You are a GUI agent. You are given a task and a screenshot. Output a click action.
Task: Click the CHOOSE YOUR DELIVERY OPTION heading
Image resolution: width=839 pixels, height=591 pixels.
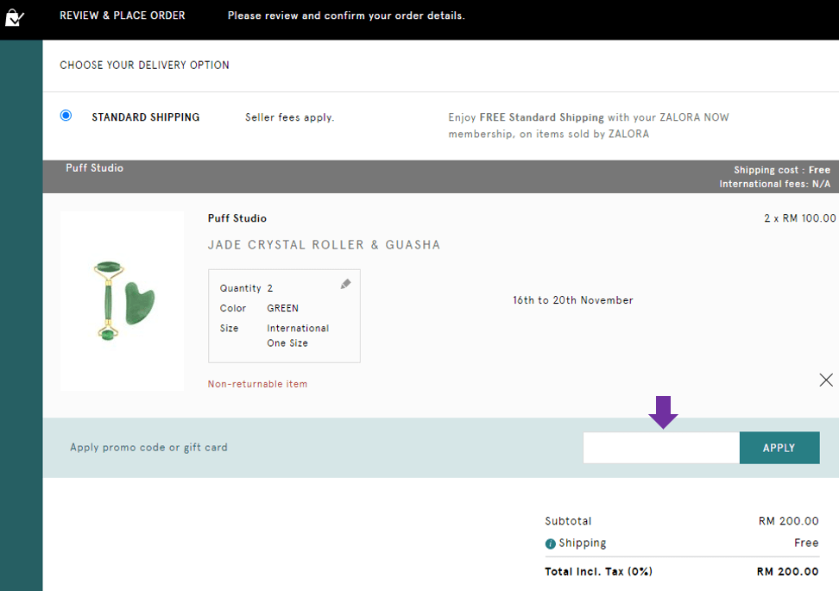(144, 66)
